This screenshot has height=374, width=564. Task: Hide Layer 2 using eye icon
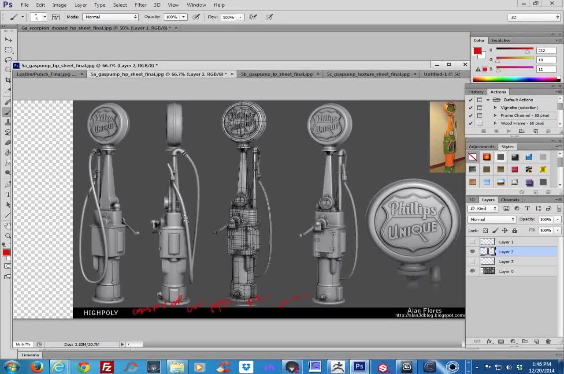472,251
